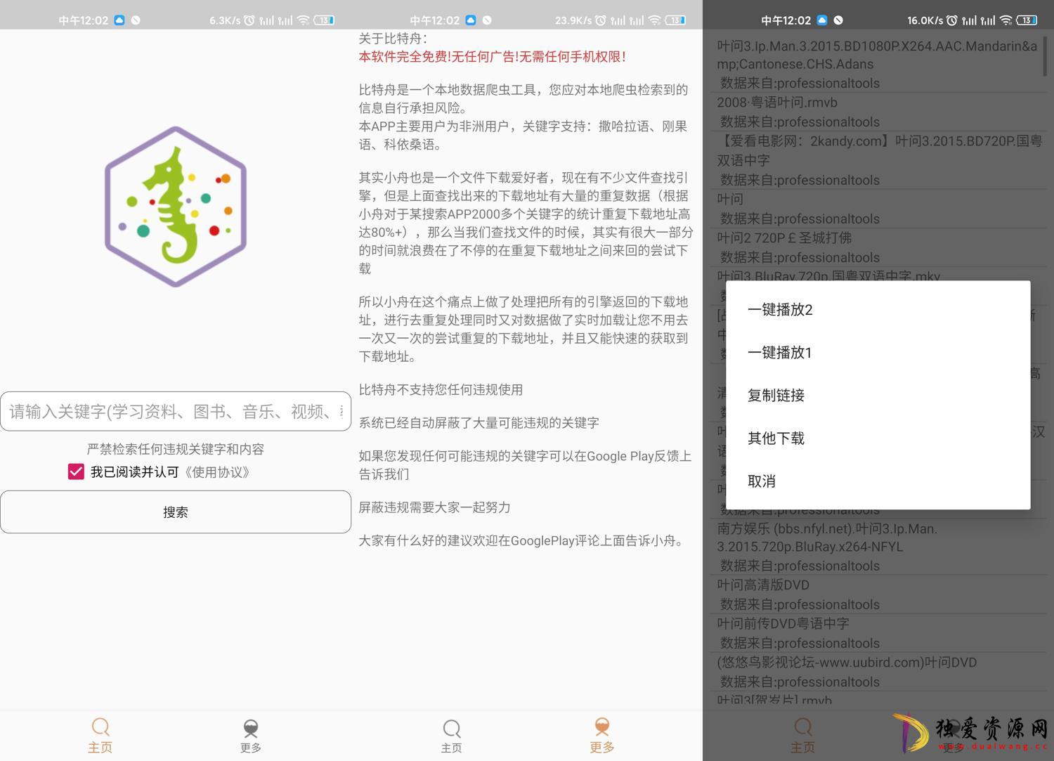Tap cloud icon in left status bar
1054x761 pixels.
119,20
